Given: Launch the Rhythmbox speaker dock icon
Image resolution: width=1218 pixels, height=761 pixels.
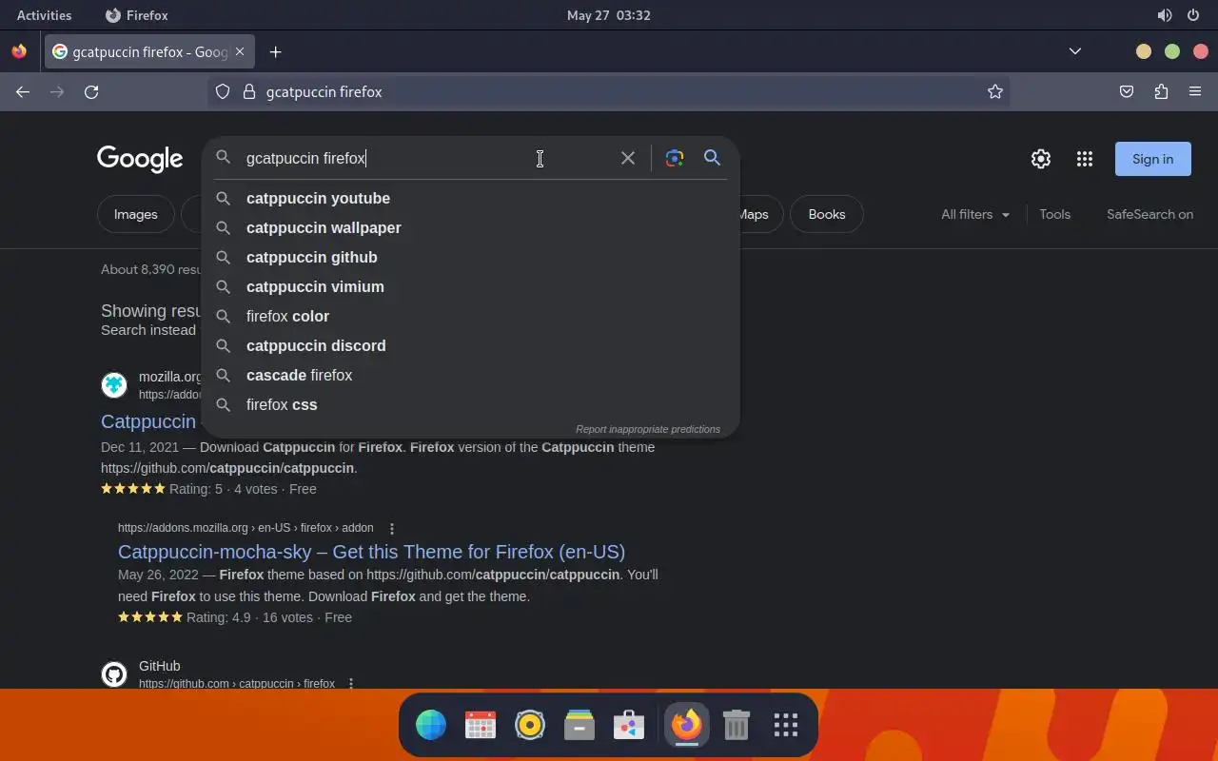Looking at the screenshot, I should tap(530, 726).
